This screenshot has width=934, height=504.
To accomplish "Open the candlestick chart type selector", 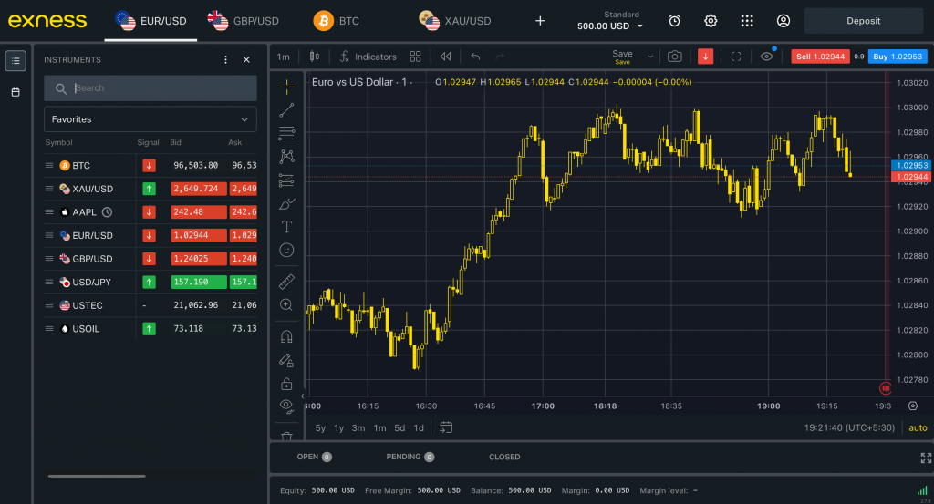I will tap(315, 57).
